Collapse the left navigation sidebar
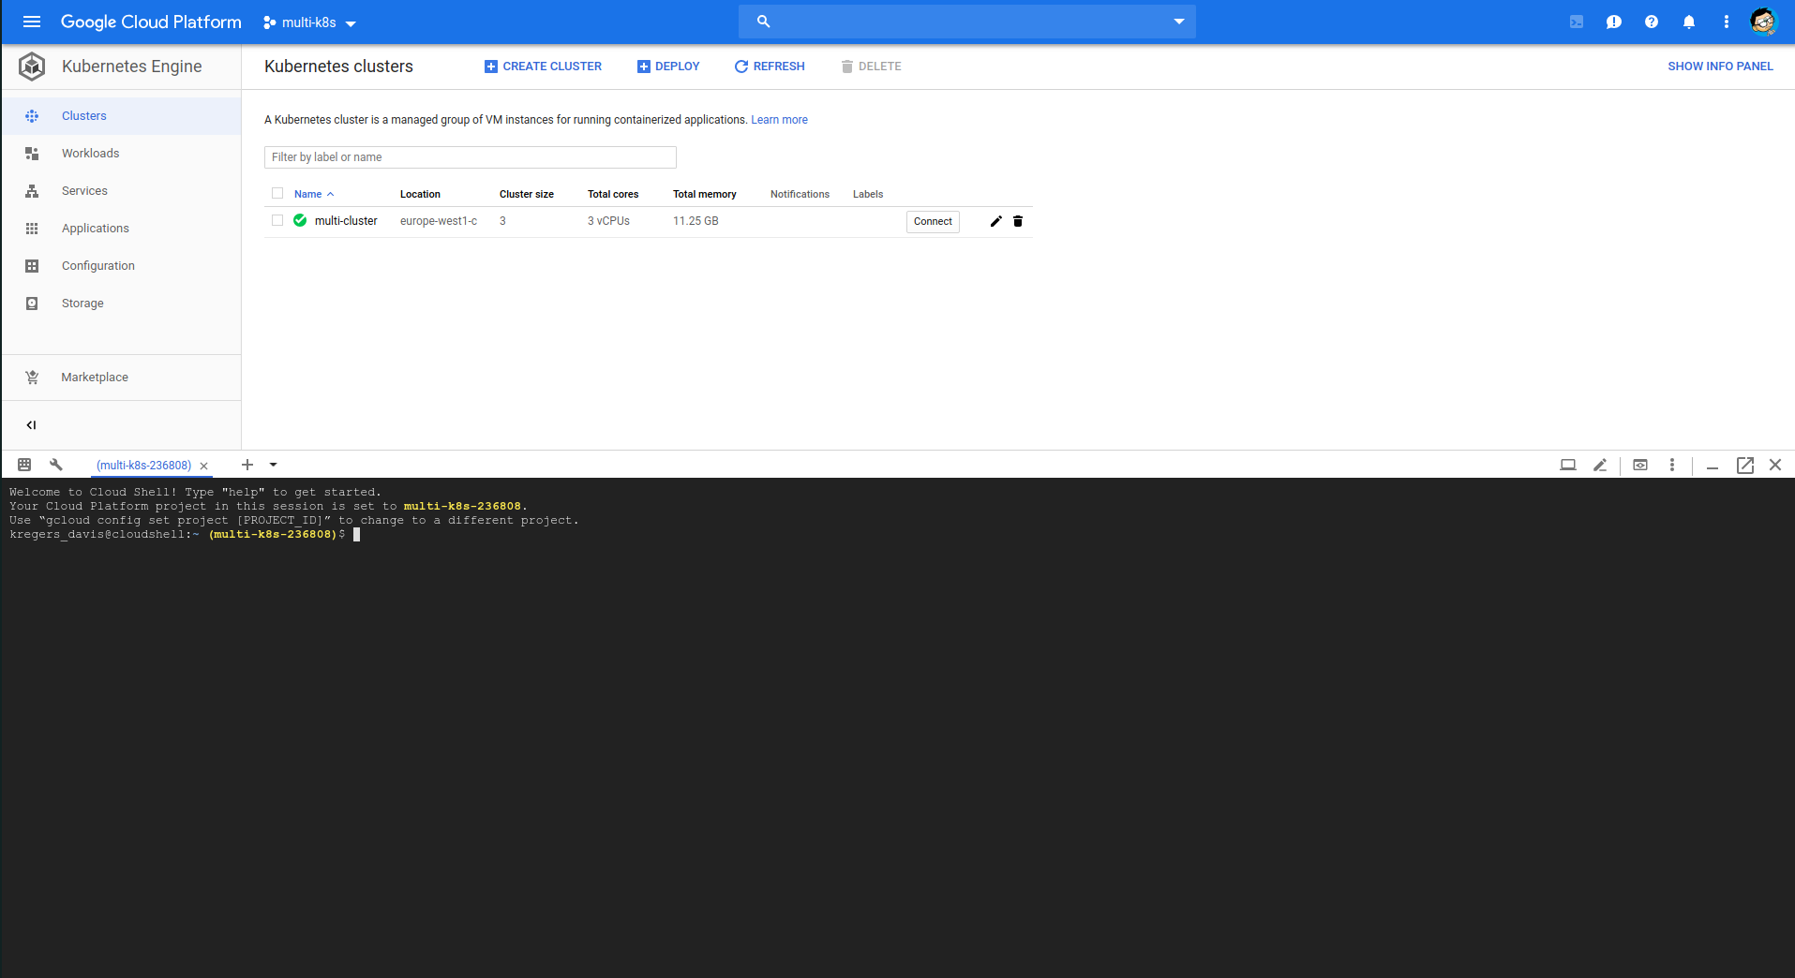Screen dimensions: 1795x978 coord(32,425)
